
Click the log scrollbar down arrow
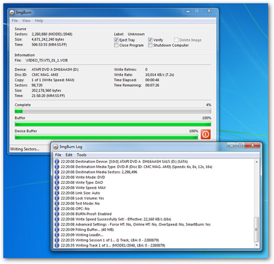pos(256,245)
